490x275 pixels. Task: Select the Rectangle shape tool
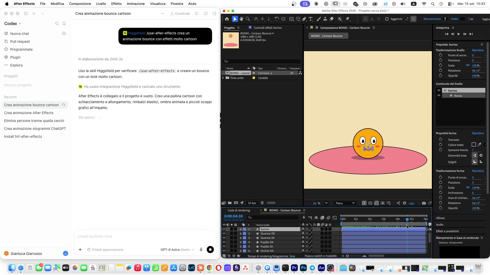(291, 19)
